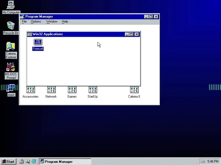Click the Accessories group label
The height and width of the screenshot is (165, 221).
tap(31, 97)
